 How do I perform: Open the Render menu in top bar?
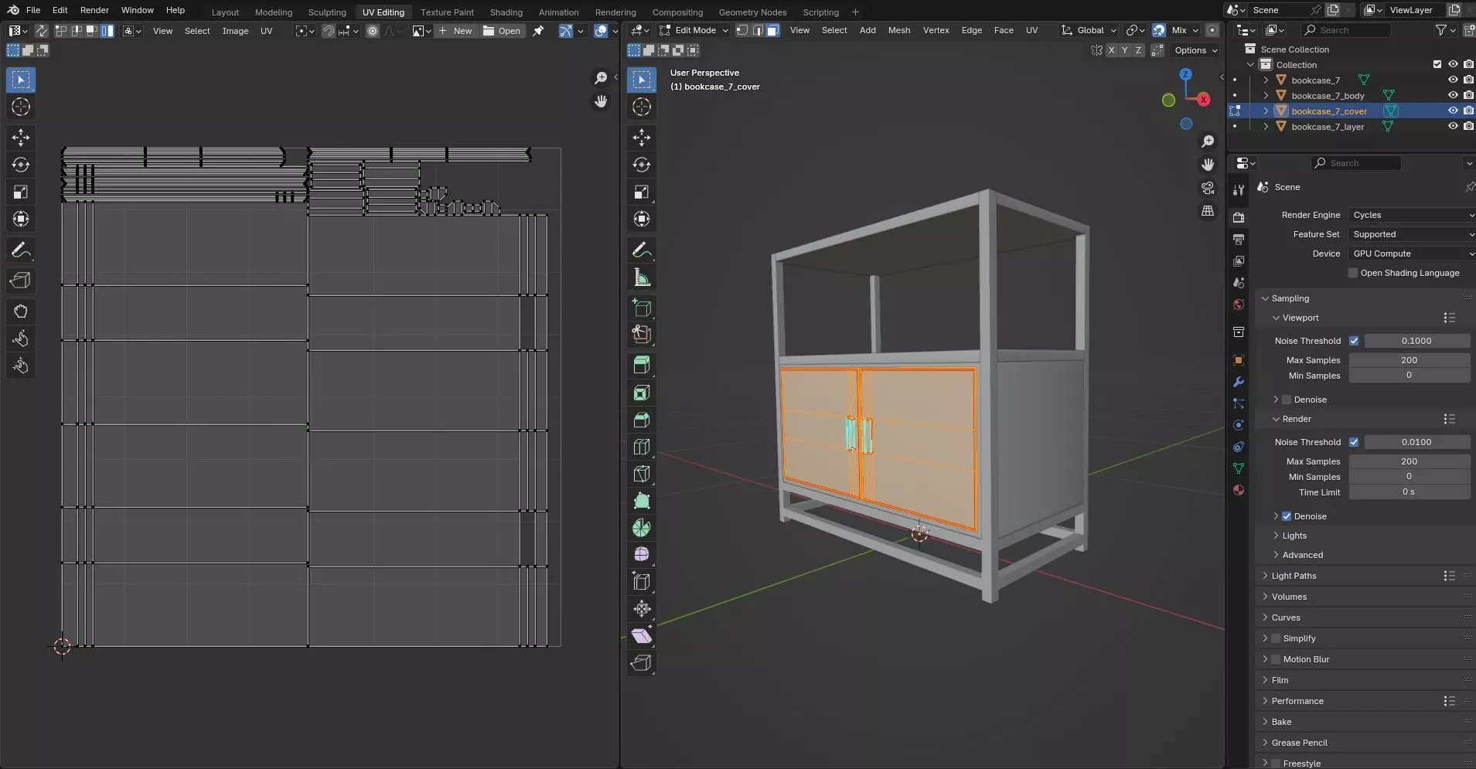pos(94,10)
